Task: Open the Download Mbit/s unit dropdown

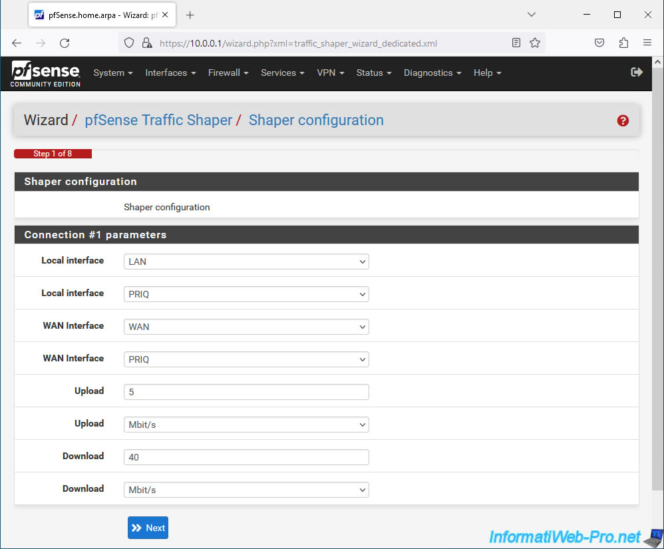Action: coord(246,490)
